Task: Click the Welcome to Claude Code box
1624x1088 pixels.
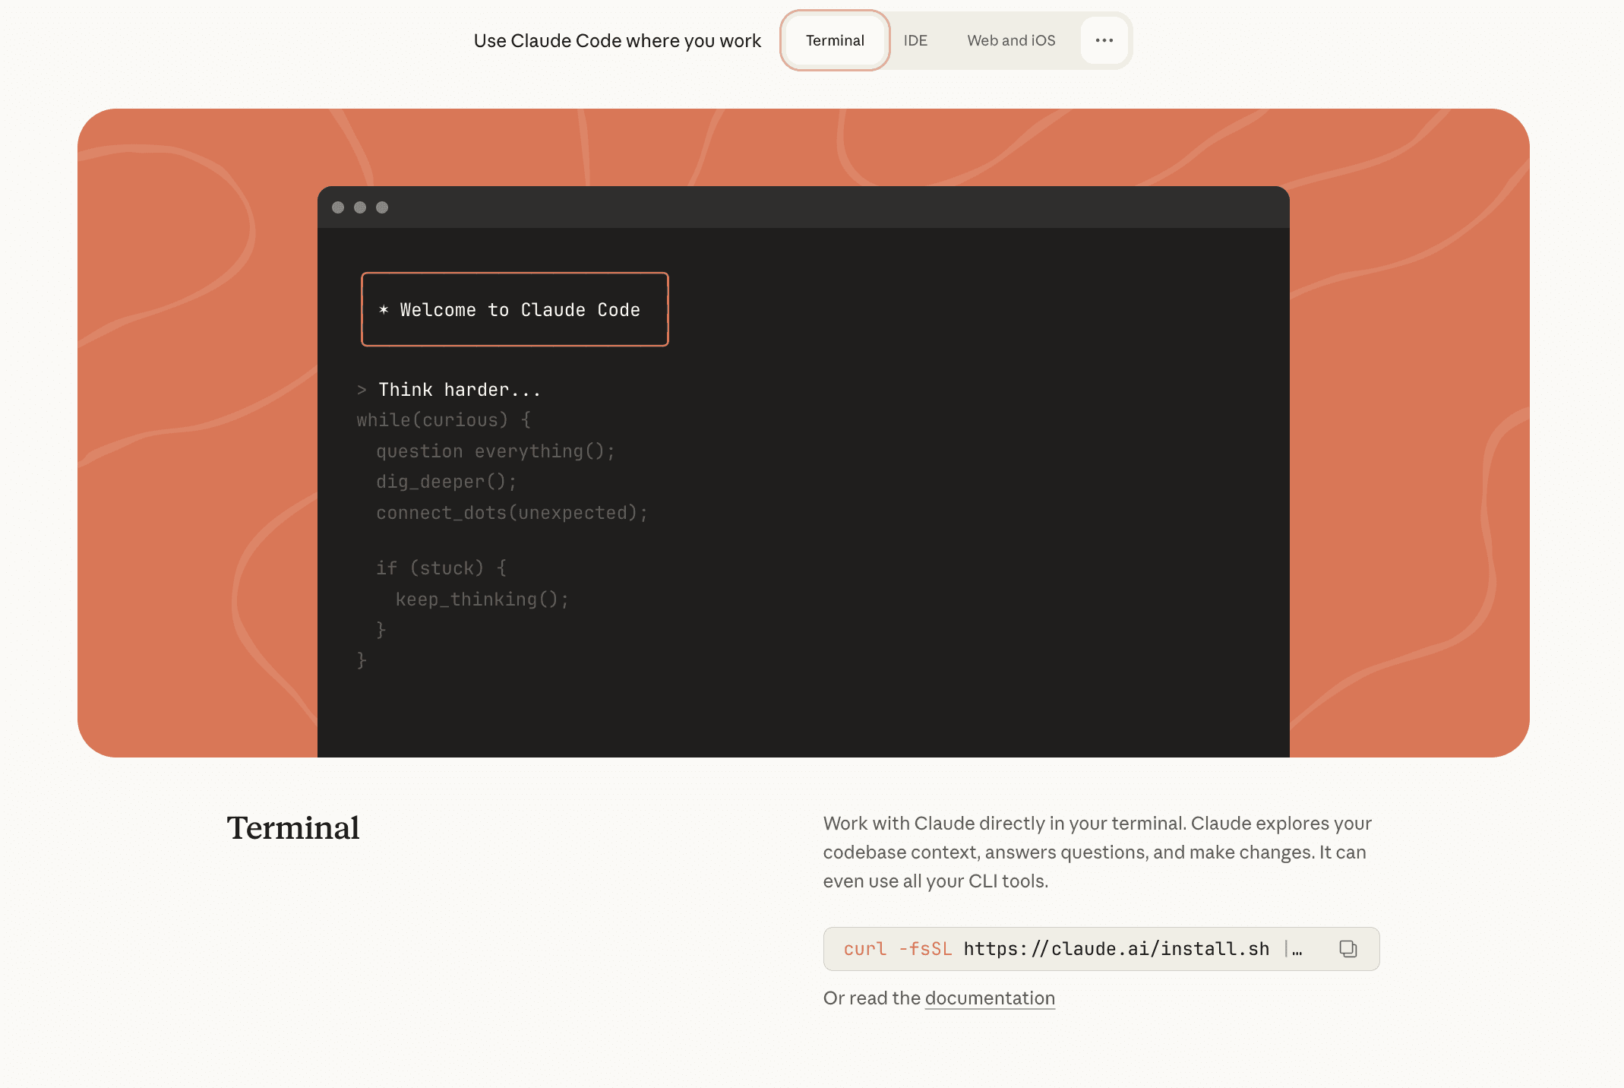Action: (x=515, y=309)
